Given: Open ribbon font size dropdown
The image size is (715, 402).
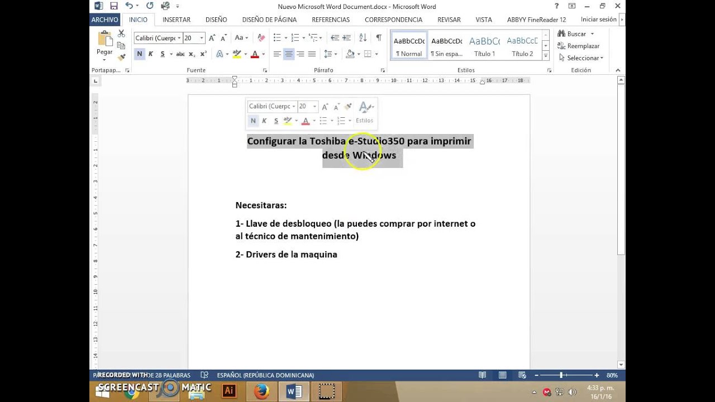Looking at the screenshot, I should (x=202, y=38).
